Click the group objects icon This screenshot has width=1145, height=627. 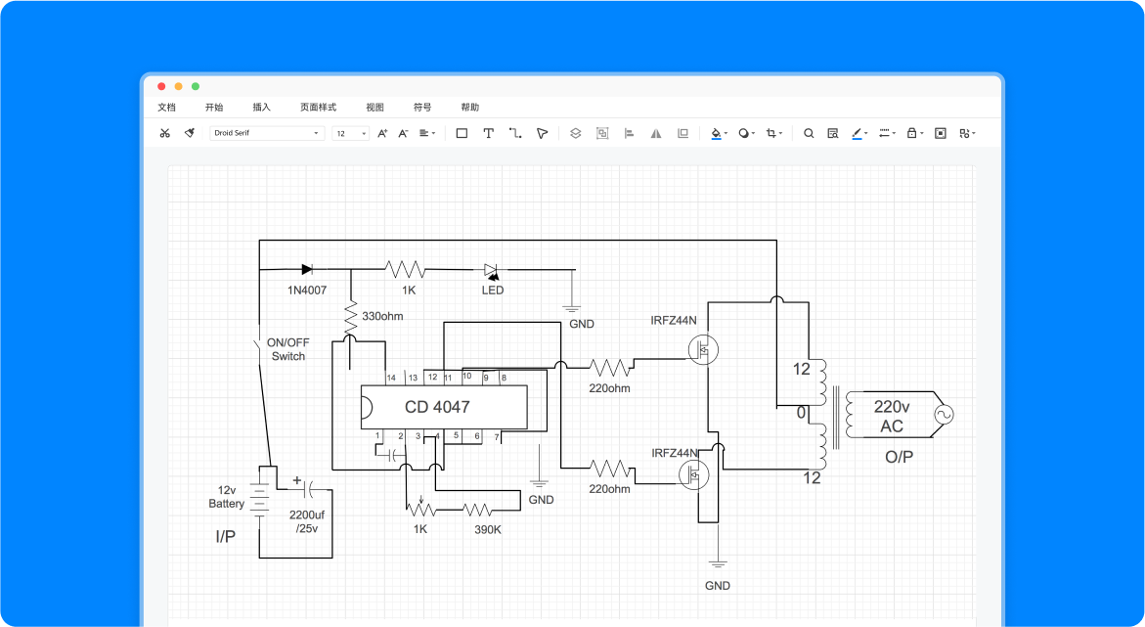tap(602, 133)
